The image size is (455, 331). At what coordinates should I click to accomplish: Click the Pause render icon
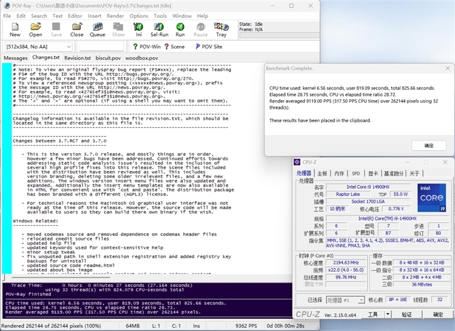[x=201, y=30]
